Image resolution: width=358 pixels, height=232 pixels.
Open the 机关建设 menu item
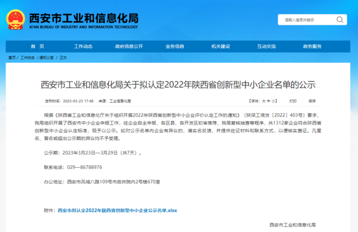coord(221,46)
